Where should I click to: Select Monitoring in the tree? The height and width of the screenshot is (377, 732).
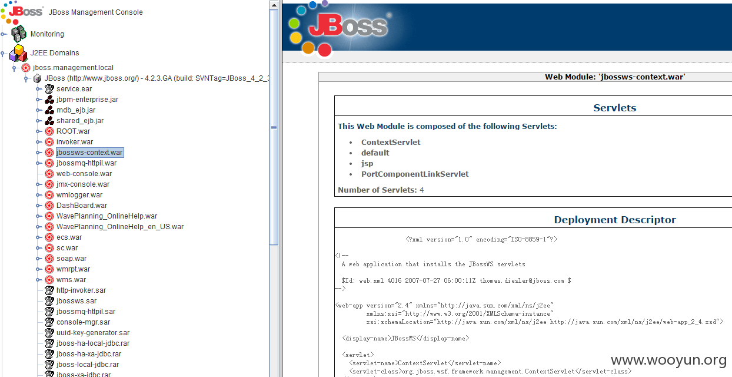(x=47, y=34)
